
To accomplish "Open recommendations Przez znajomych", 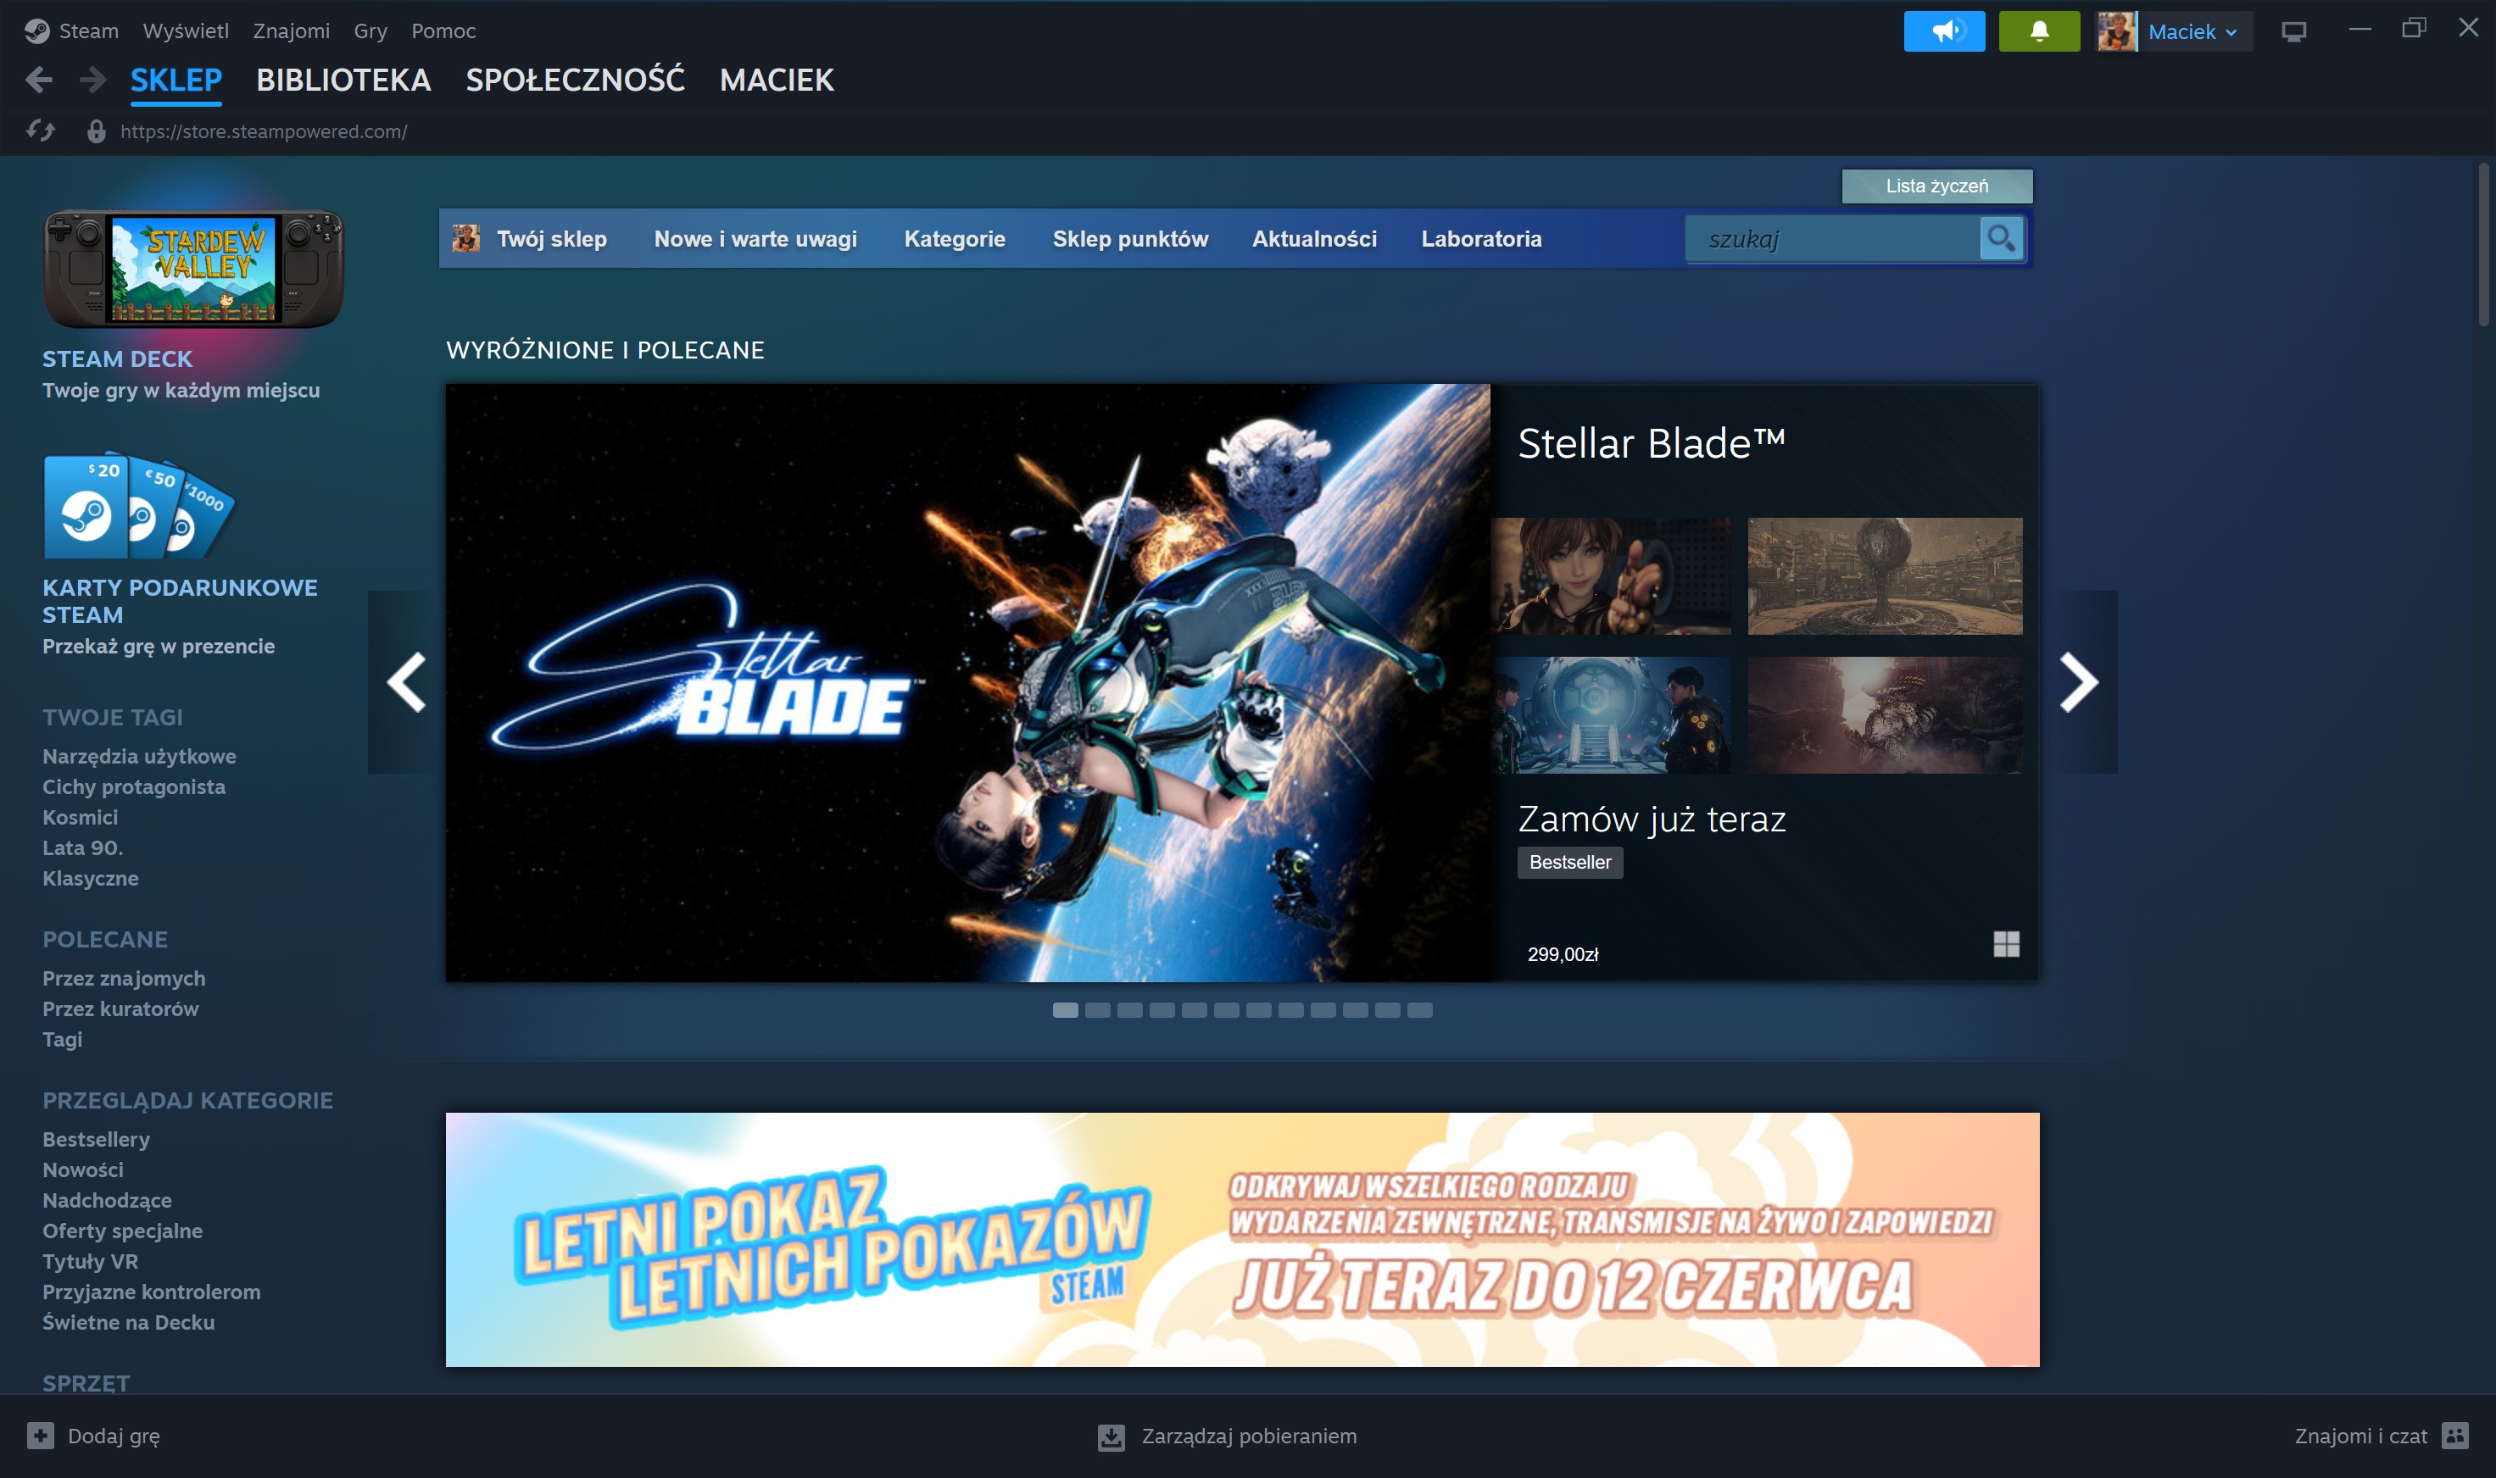I will click(124, 978).
